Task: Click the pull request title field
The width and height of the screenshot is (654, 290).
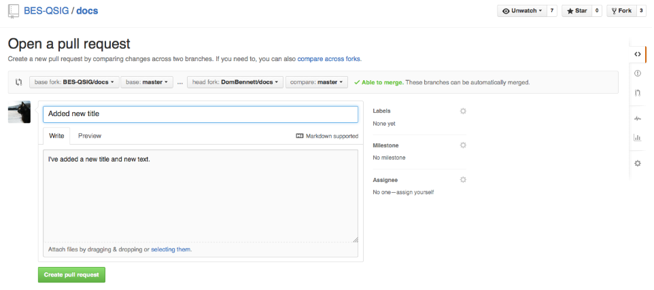Action: (x=200, y=113)
